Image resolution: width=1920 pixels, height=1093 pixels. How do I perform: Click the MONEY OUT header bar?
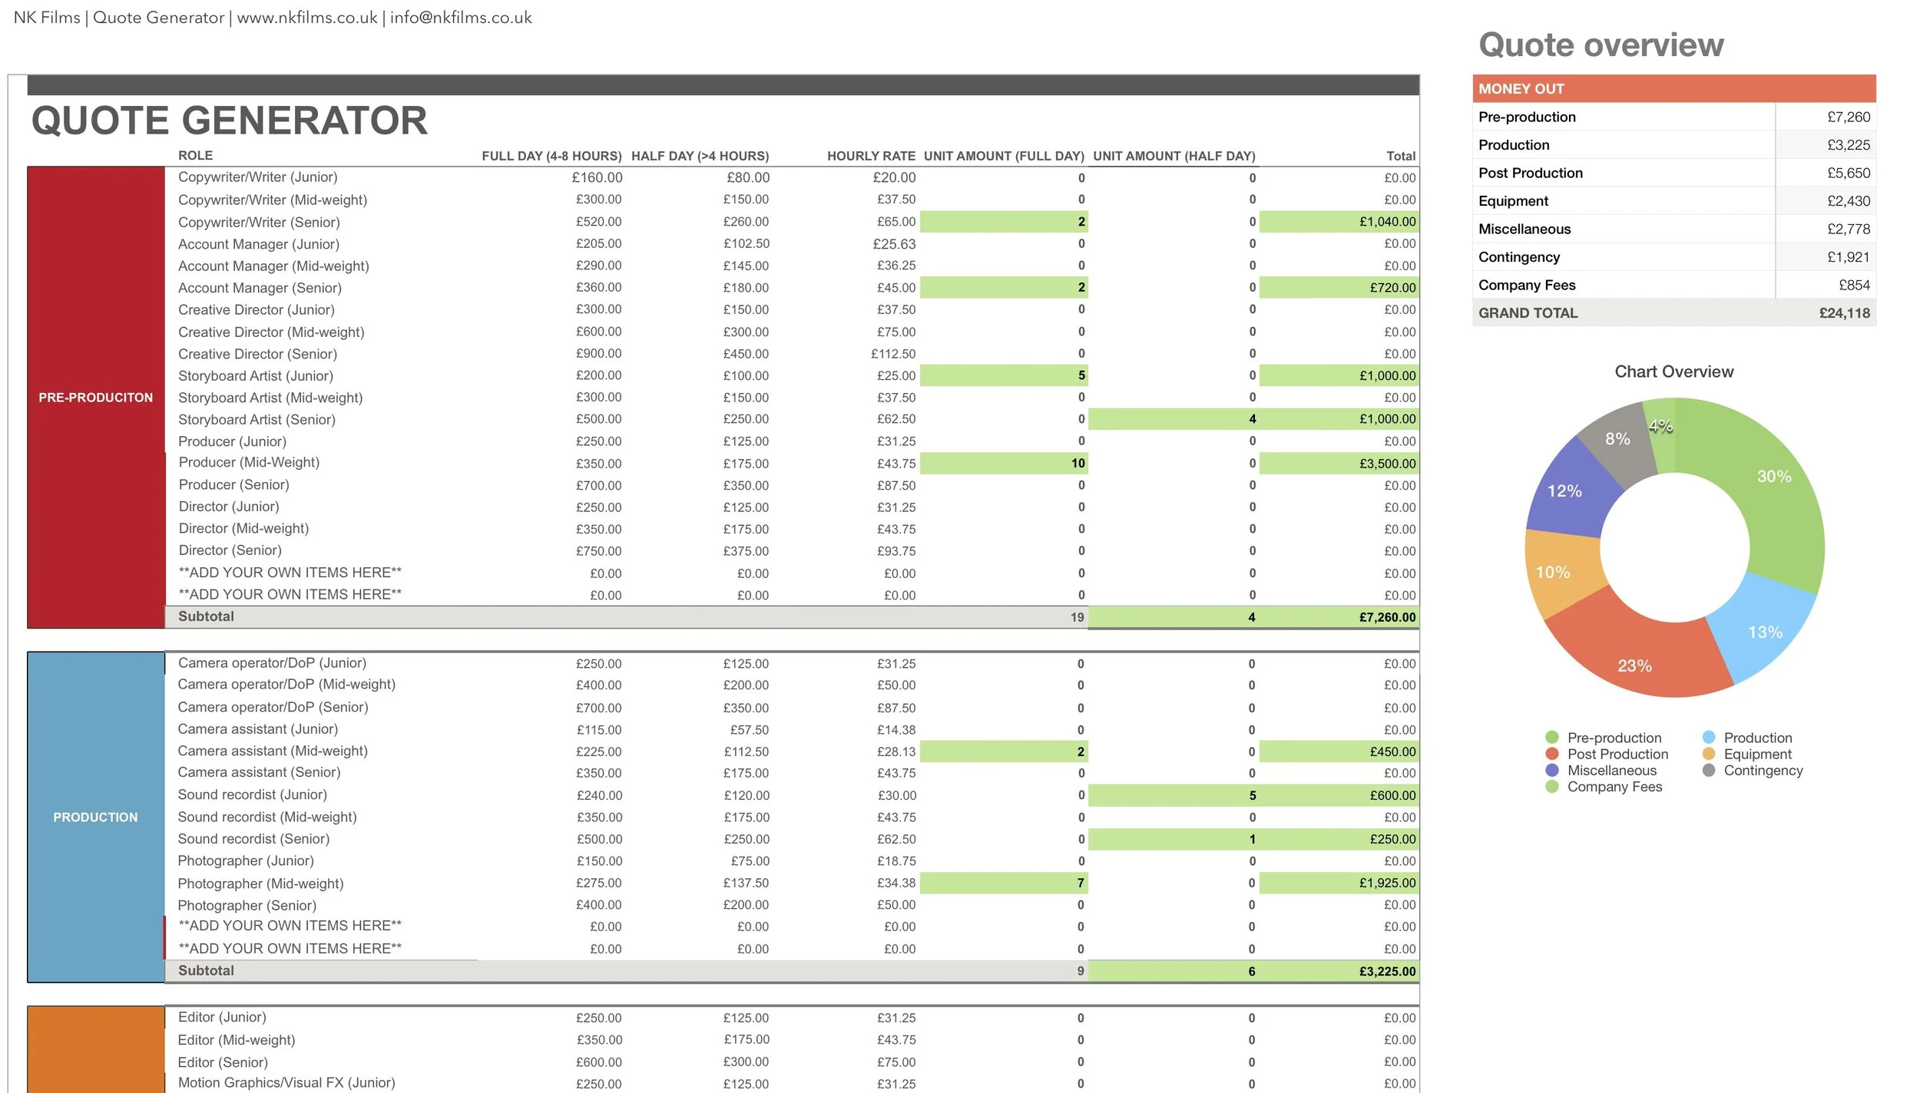(x=1521, y=88)
